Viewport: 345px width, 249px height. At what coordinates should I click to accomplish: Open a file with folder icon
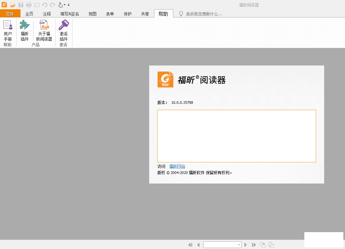coord(13,5)
